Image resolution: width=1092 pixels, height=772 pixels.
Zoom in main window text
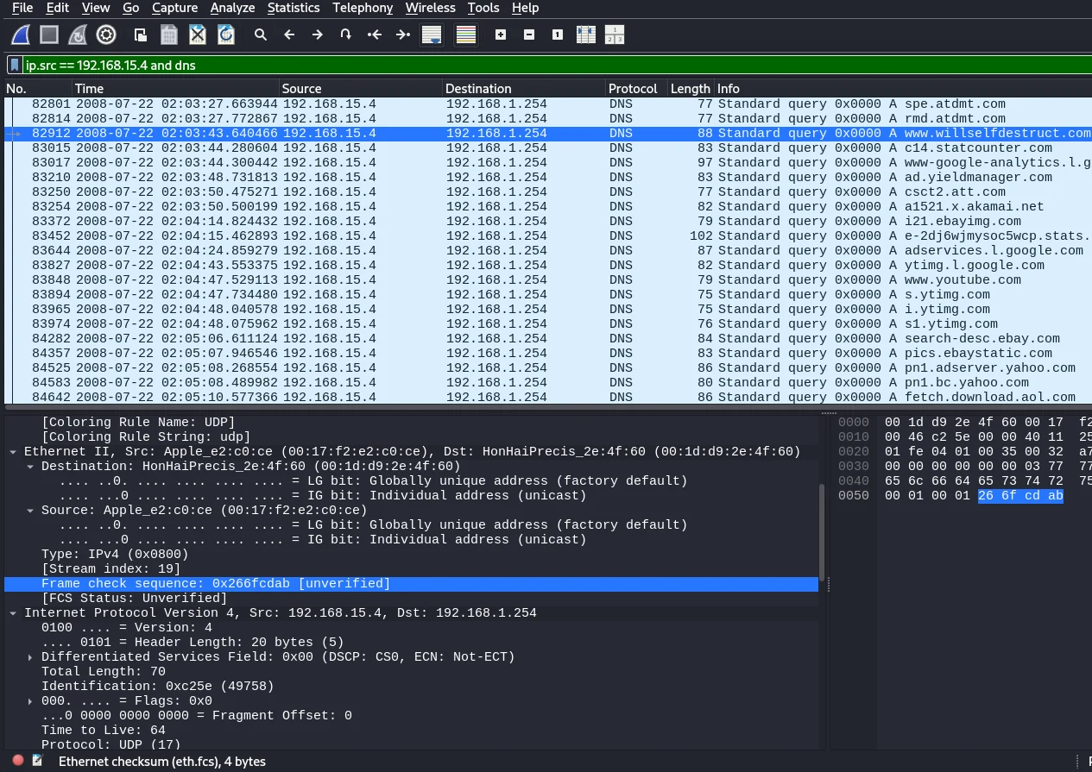501,35
